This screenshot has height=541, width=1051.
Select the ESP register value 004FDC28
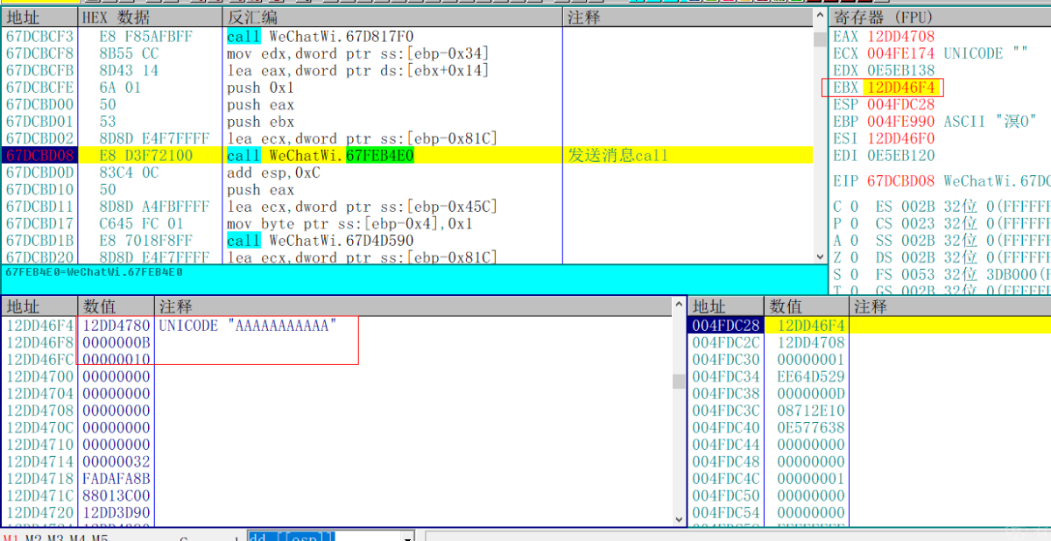point(901,104)
